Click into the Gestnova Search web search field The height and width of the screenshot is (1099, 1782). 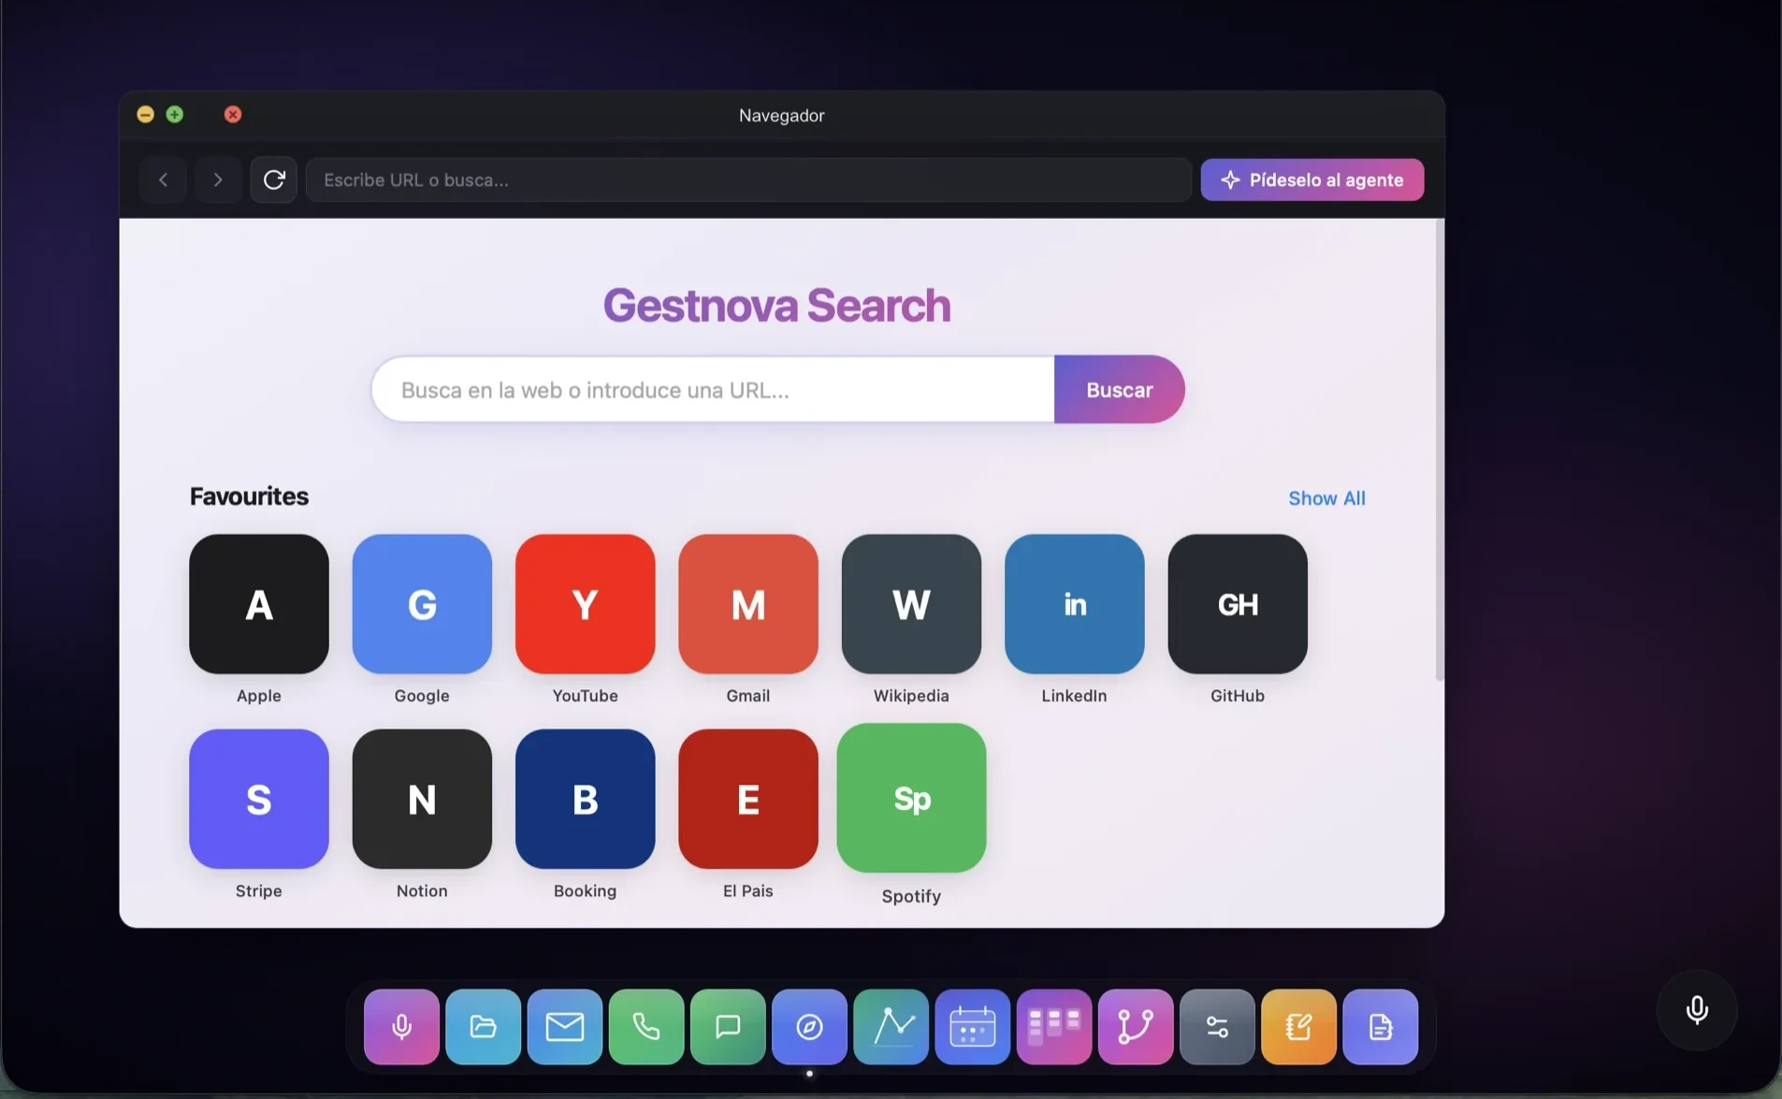pyautogui.click(x=714, y=389)
